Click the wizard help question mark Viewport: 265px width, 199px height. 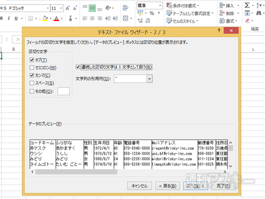click(219, 30)
